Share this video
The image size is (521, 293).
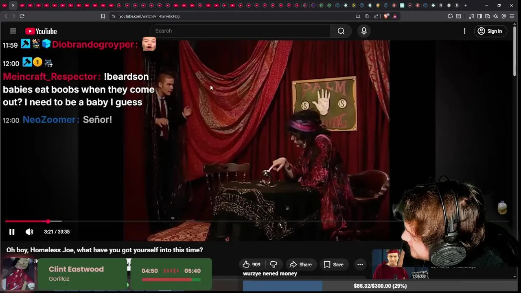(x=300, y=265)
